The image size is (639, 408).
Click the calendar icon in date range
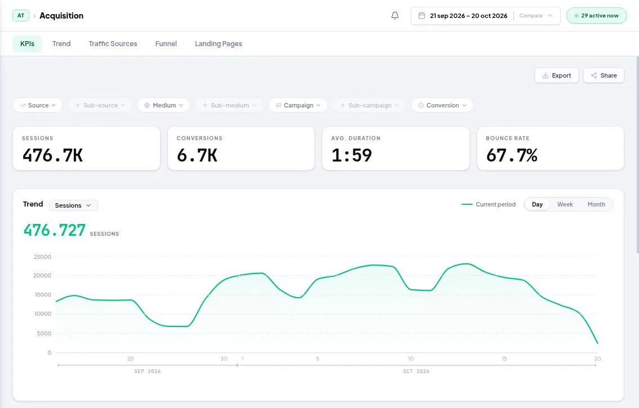(x=422, y=15)
